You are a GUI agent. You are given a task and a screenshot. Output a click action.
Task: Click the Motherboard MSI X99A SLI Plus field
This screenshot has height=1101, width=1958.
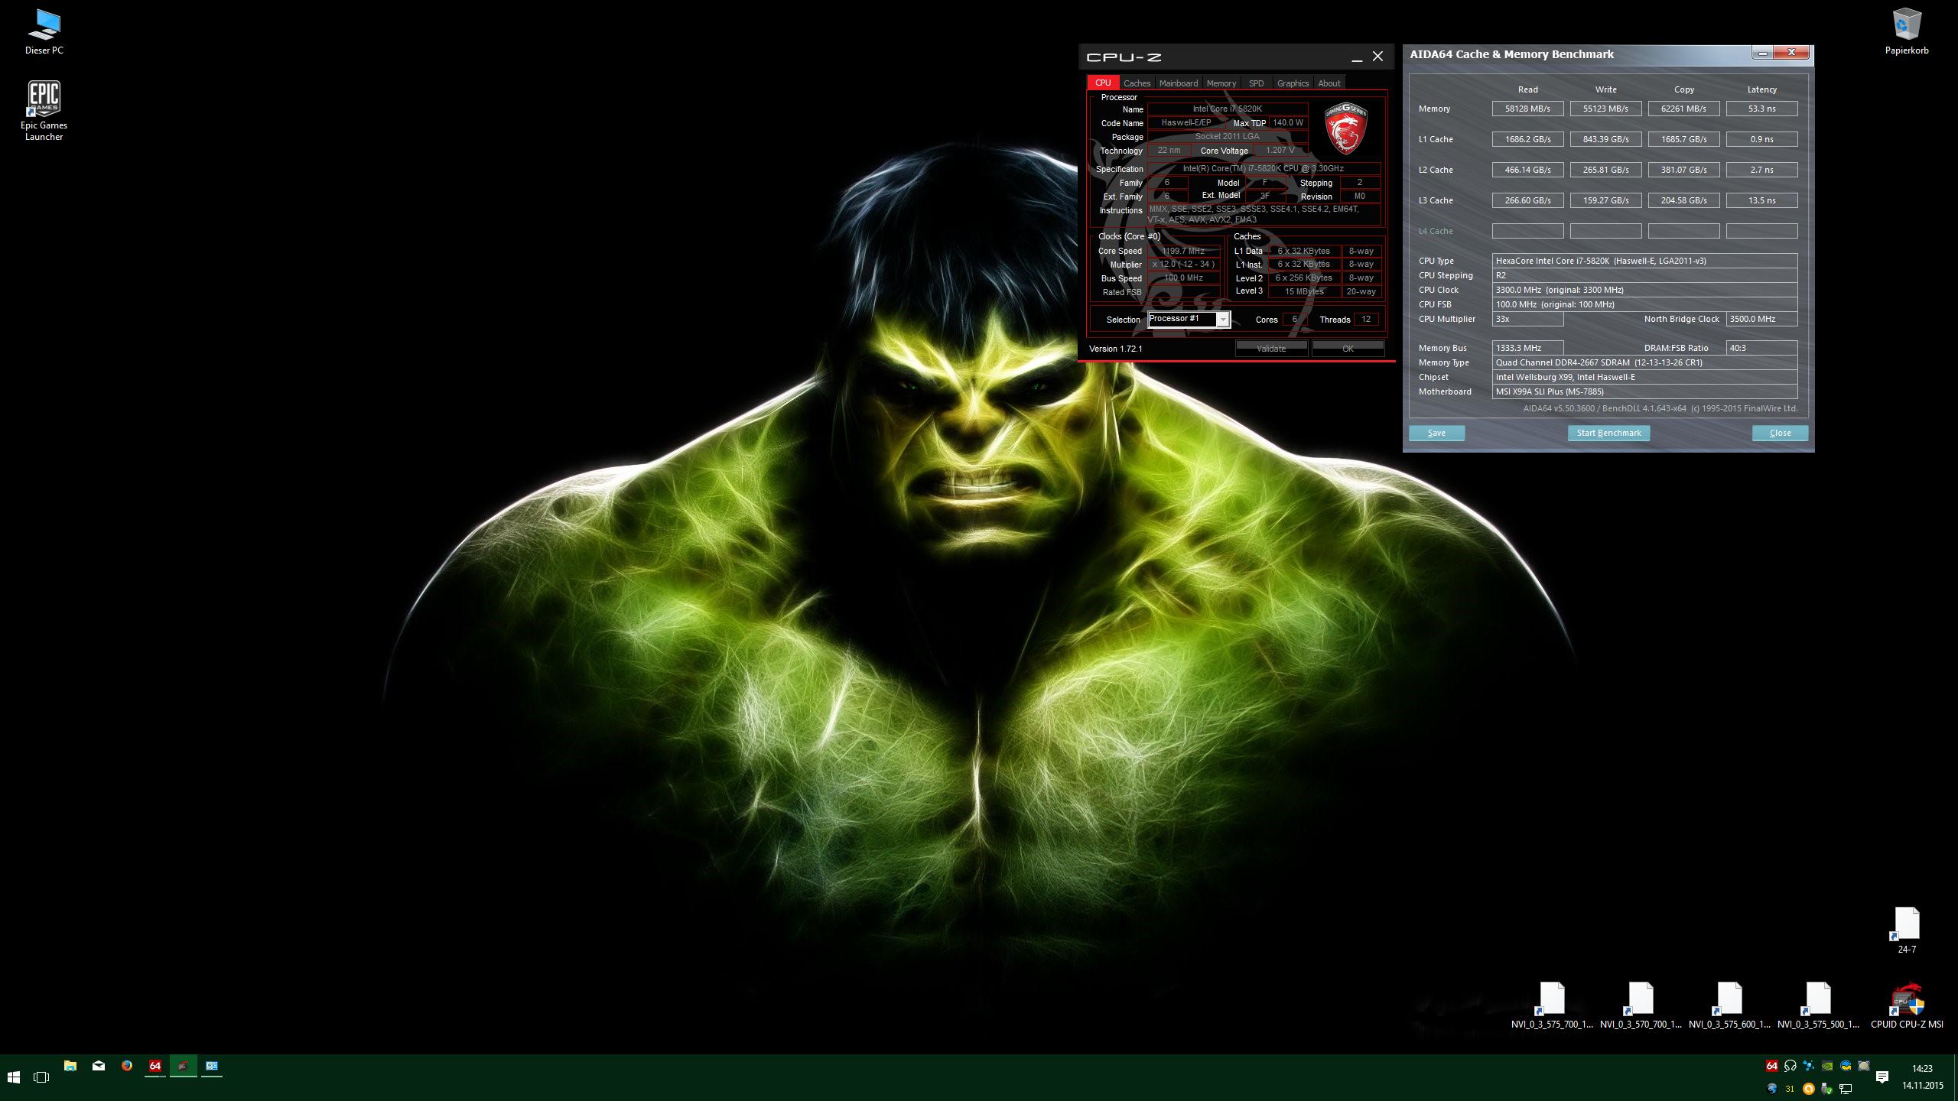tap(1644, 391)
